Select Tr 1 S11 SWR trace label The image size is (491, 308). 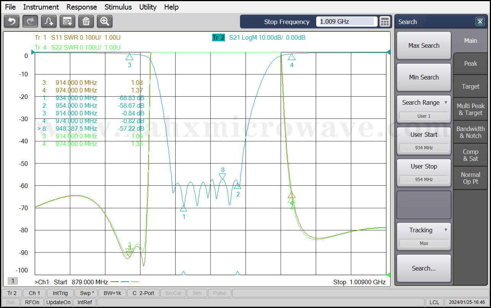click(78, 37)
